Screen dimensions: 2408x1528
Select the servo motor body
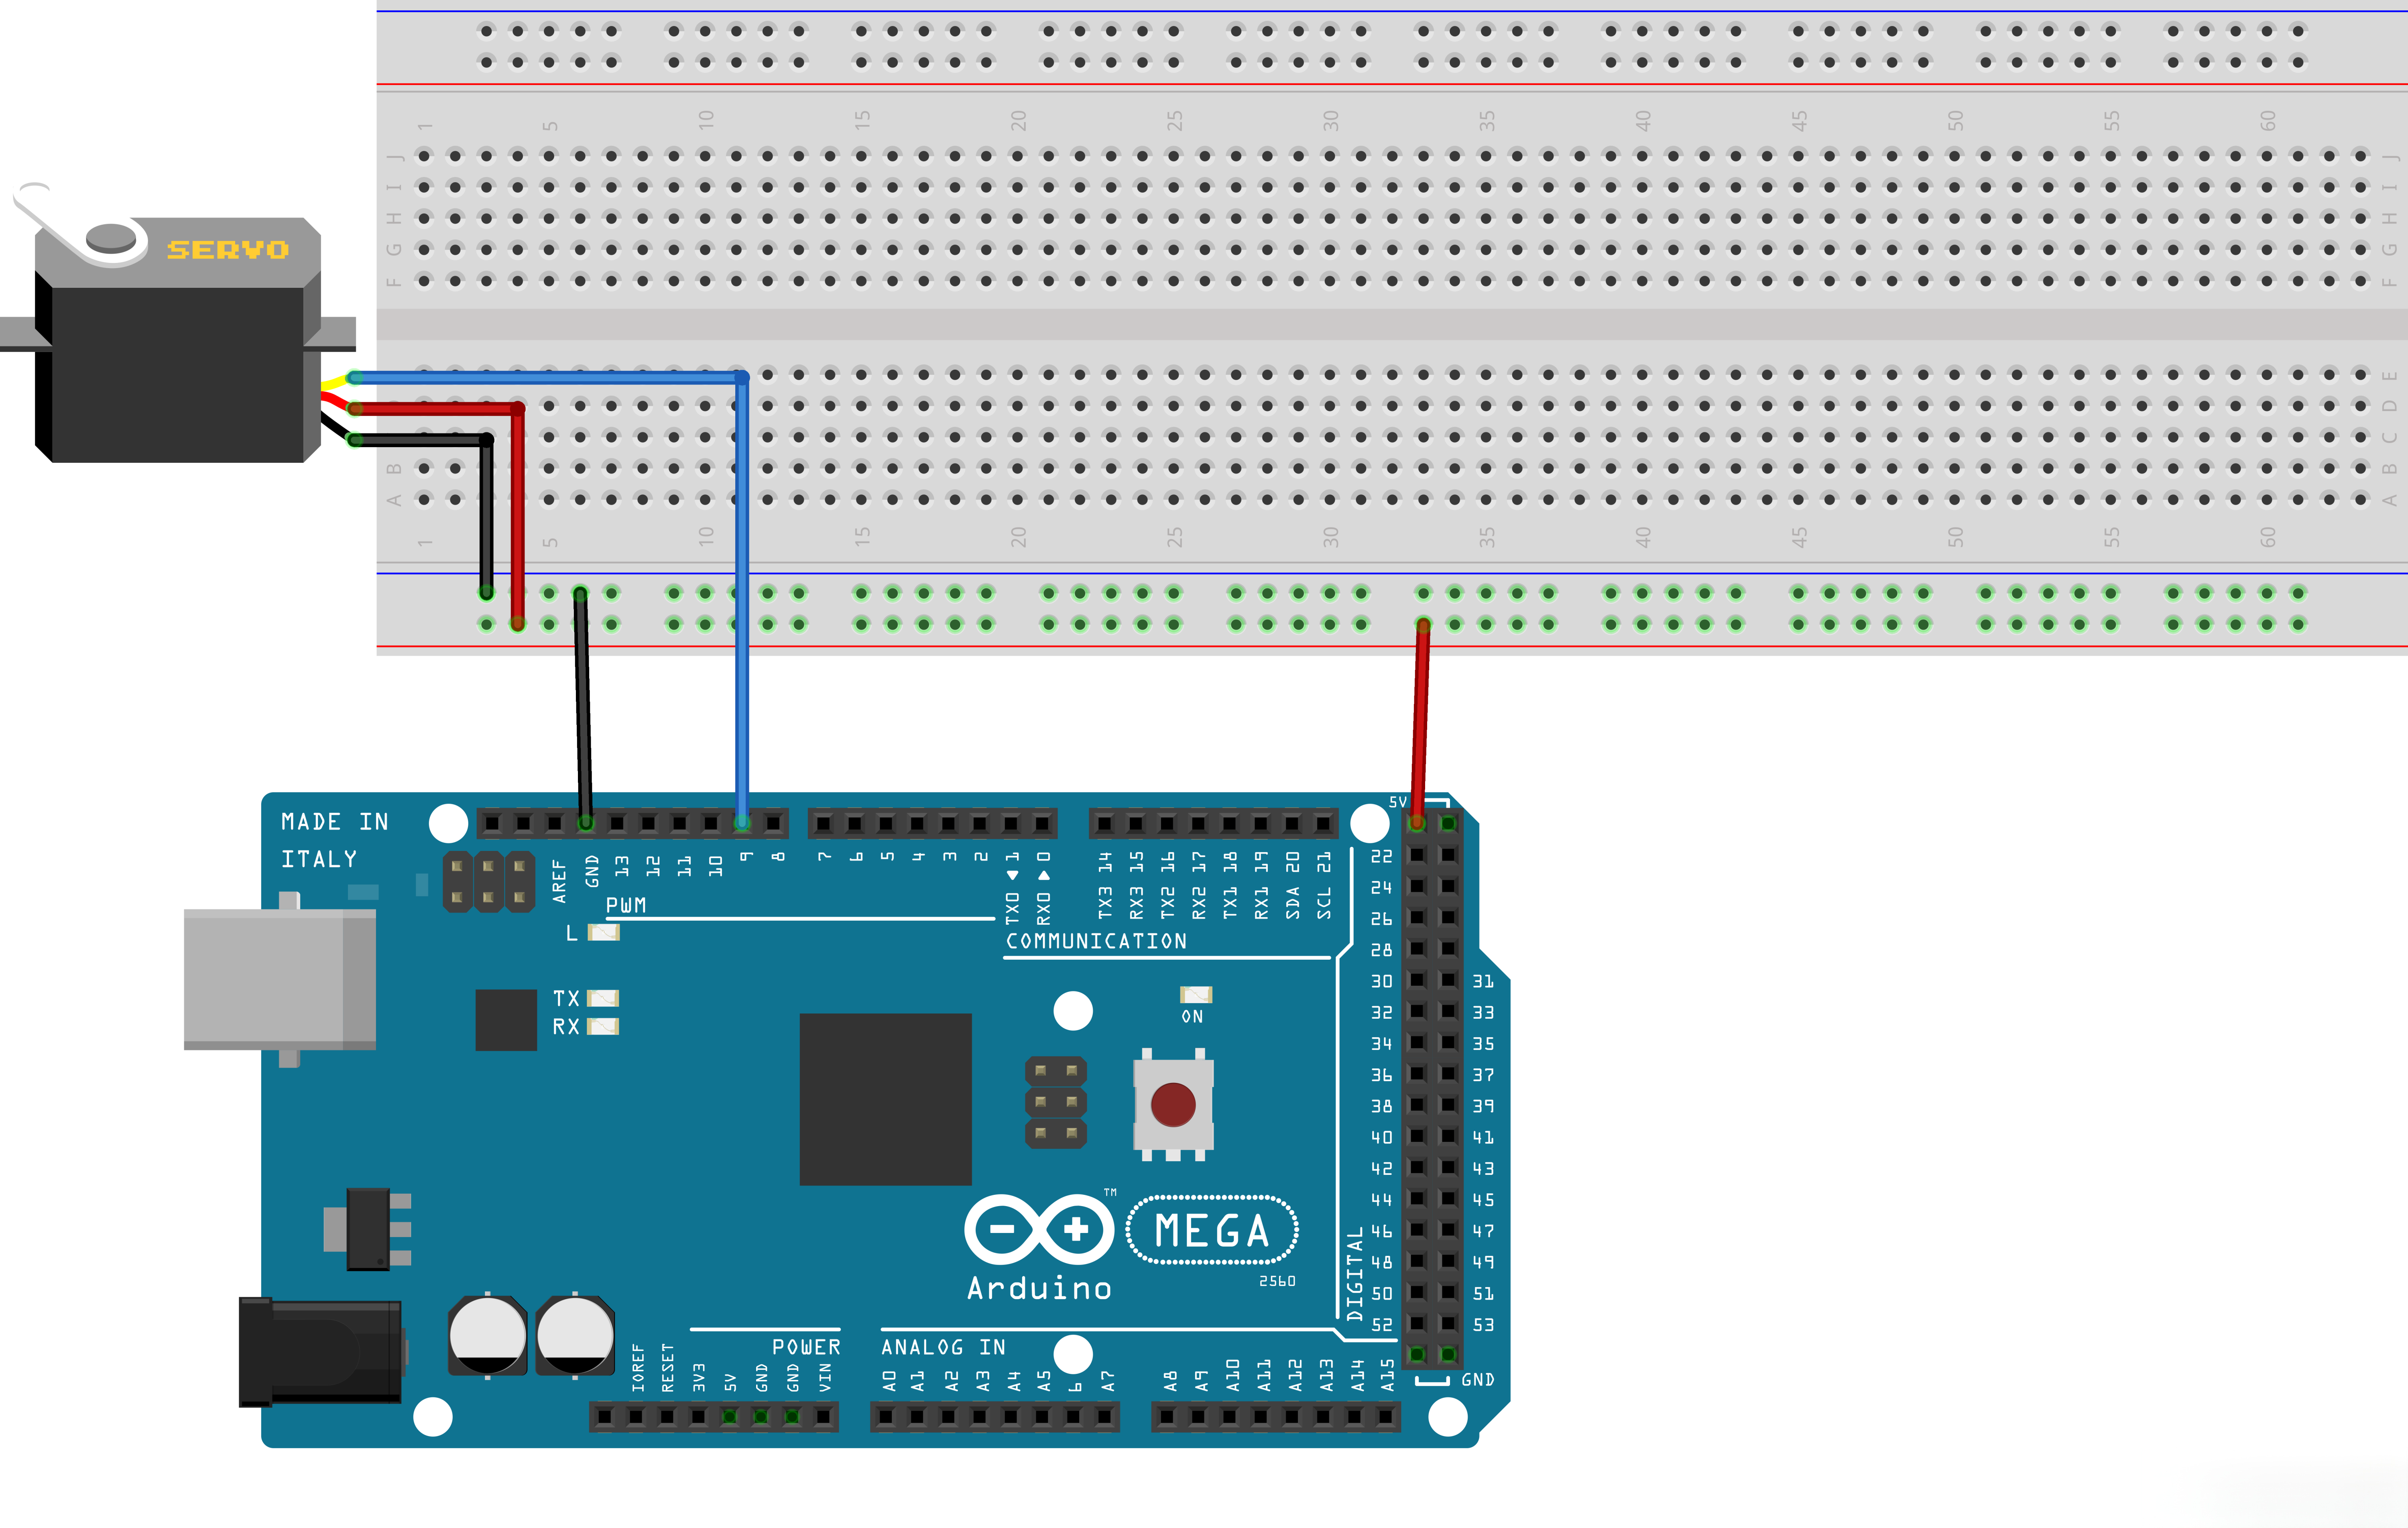(178, 340)
